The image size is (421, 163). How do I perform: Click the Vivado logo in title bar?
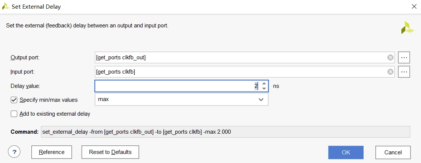click(x=6, y=6)
